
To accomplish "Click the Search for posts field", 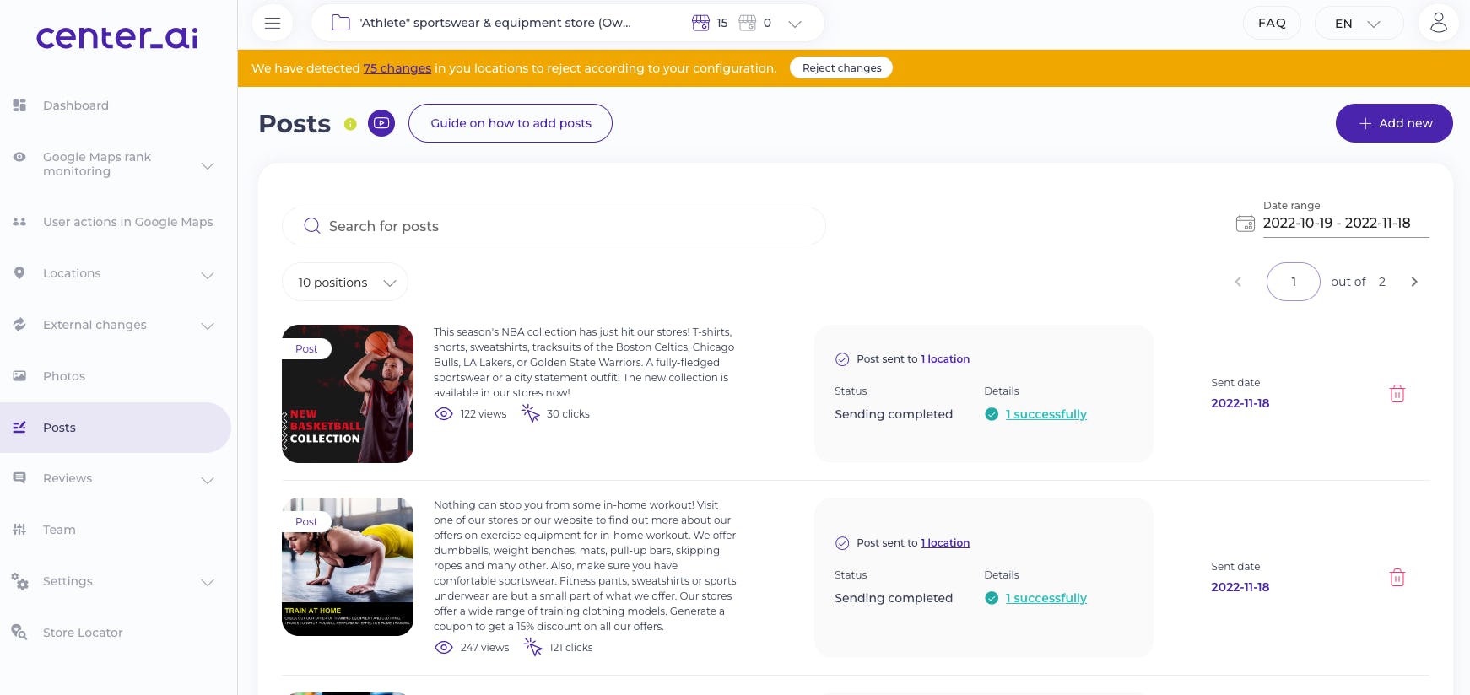I will [x=554, y=226].
